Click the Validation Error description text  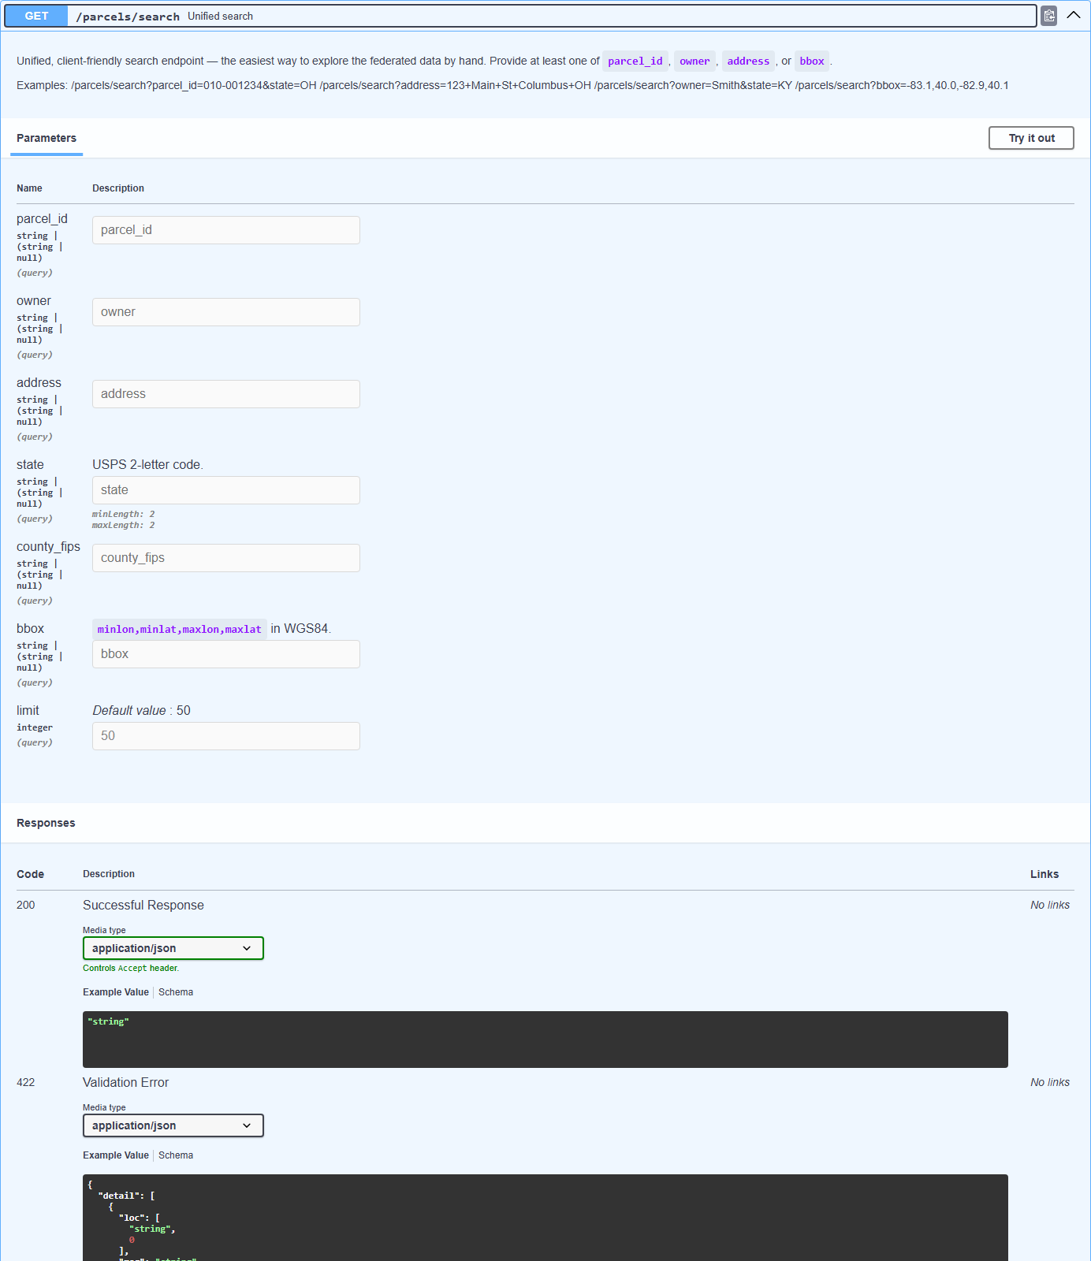(x=126, y=1083)
